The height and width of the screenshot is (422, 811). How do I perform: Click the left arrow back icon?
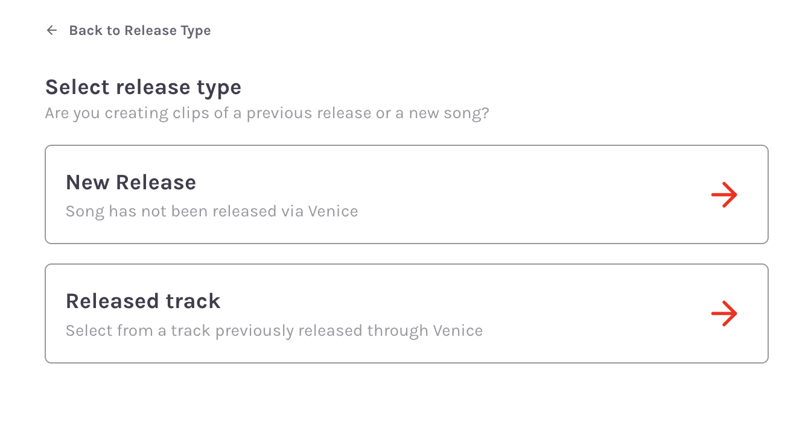click(x=52, y=30)
